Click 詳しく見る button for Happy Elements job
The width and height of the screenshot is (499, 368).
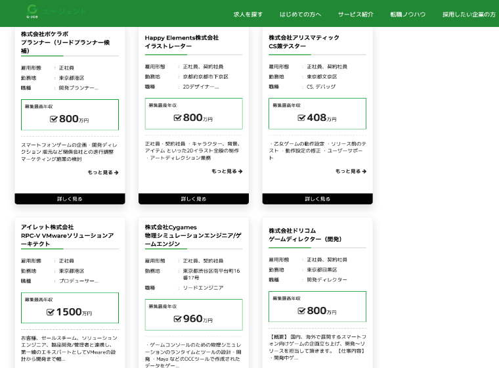click(194, 199)
